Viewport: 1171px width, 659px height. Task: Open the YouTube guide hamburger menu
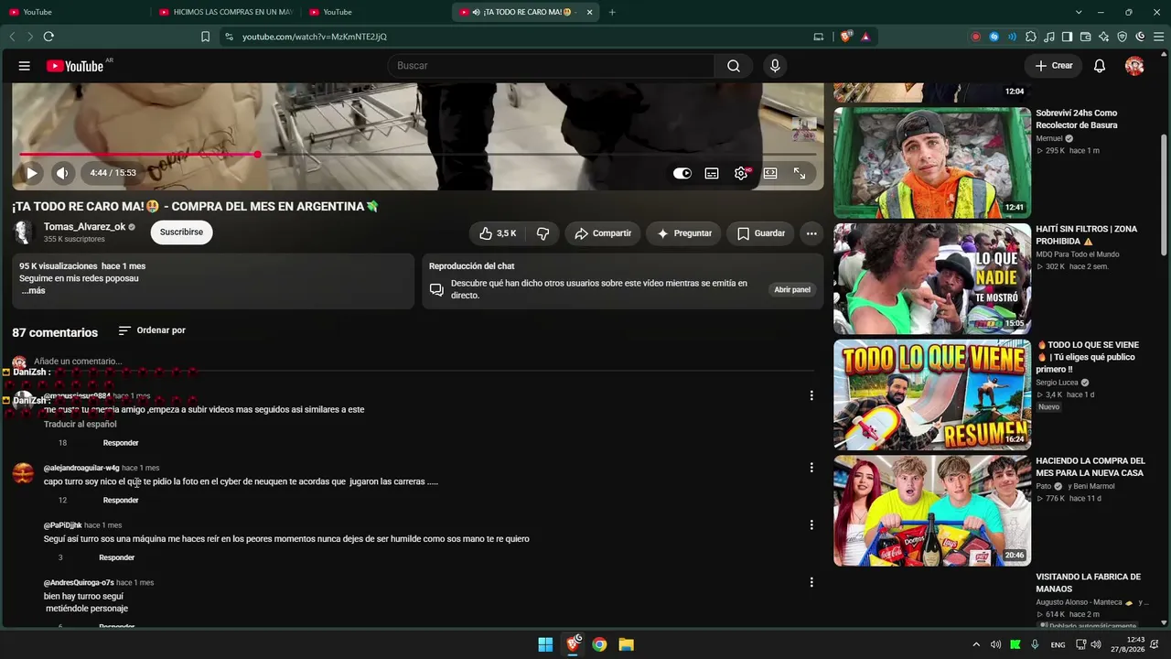pyautogui.click(x=25, y=66)
